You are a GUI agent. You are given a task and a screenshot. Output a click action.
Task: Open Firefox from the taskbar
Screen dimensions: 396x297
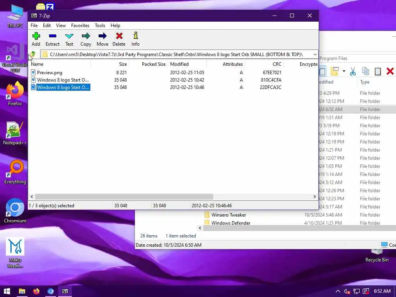[36, 291]
